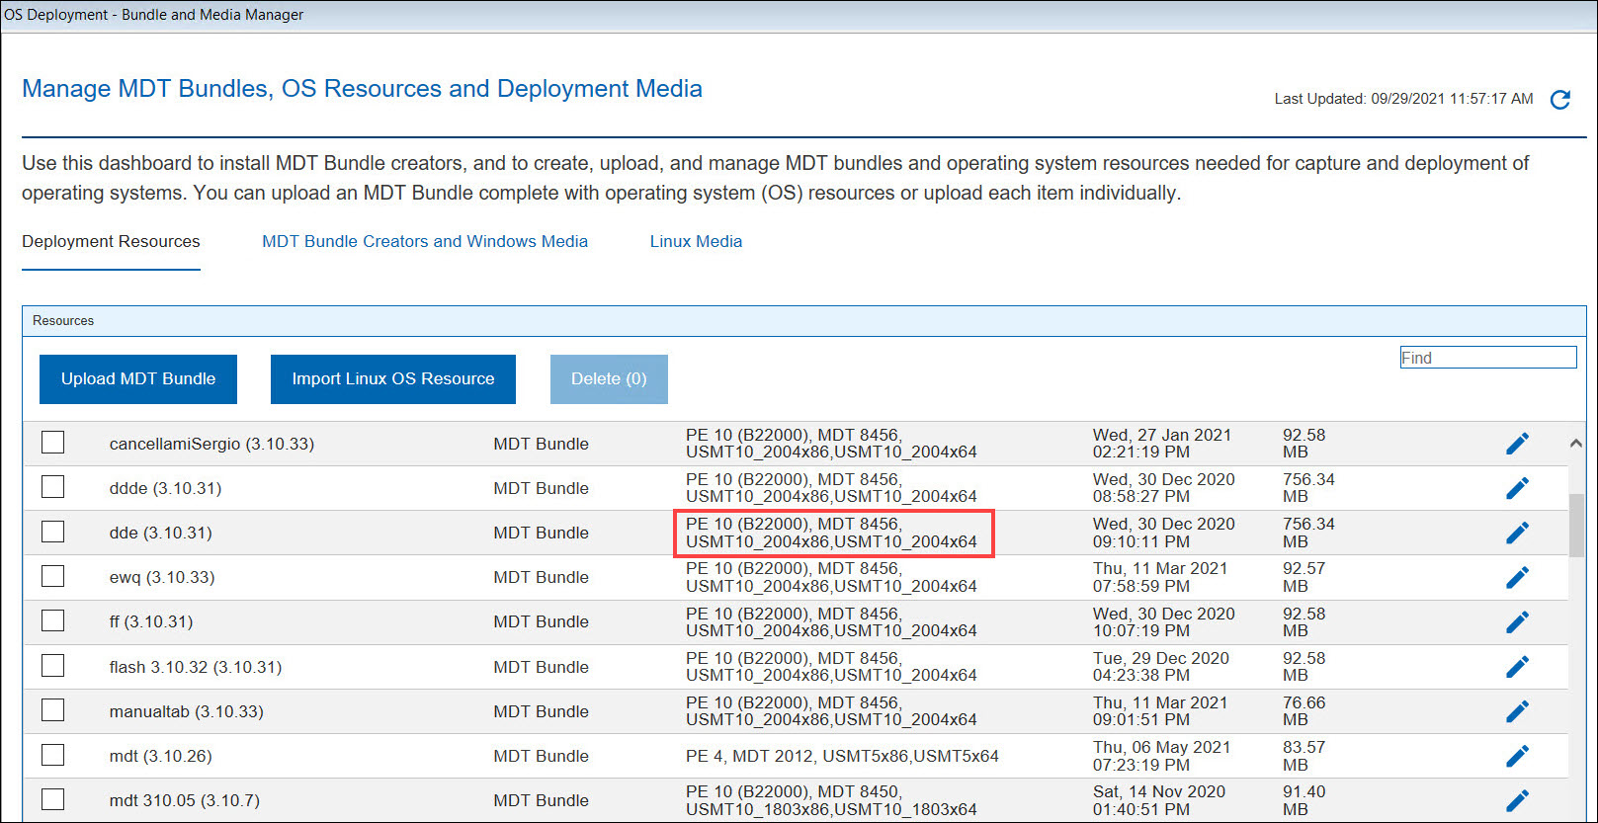Screen dimensions: 1598x823
Task: Select the dde (3.10.31) checkbox
Action: click(53, 532)
